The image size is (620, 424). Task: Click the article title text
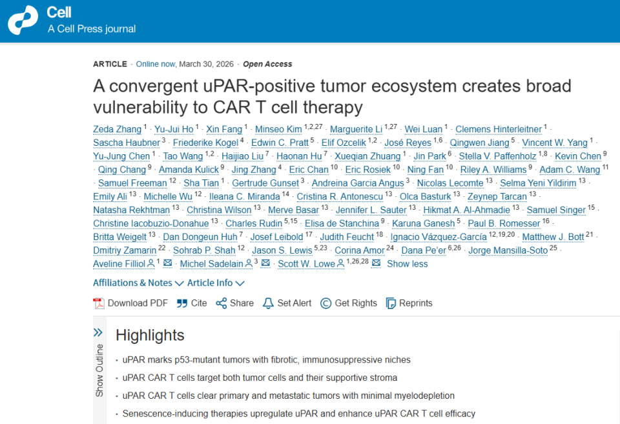[332, 96]
